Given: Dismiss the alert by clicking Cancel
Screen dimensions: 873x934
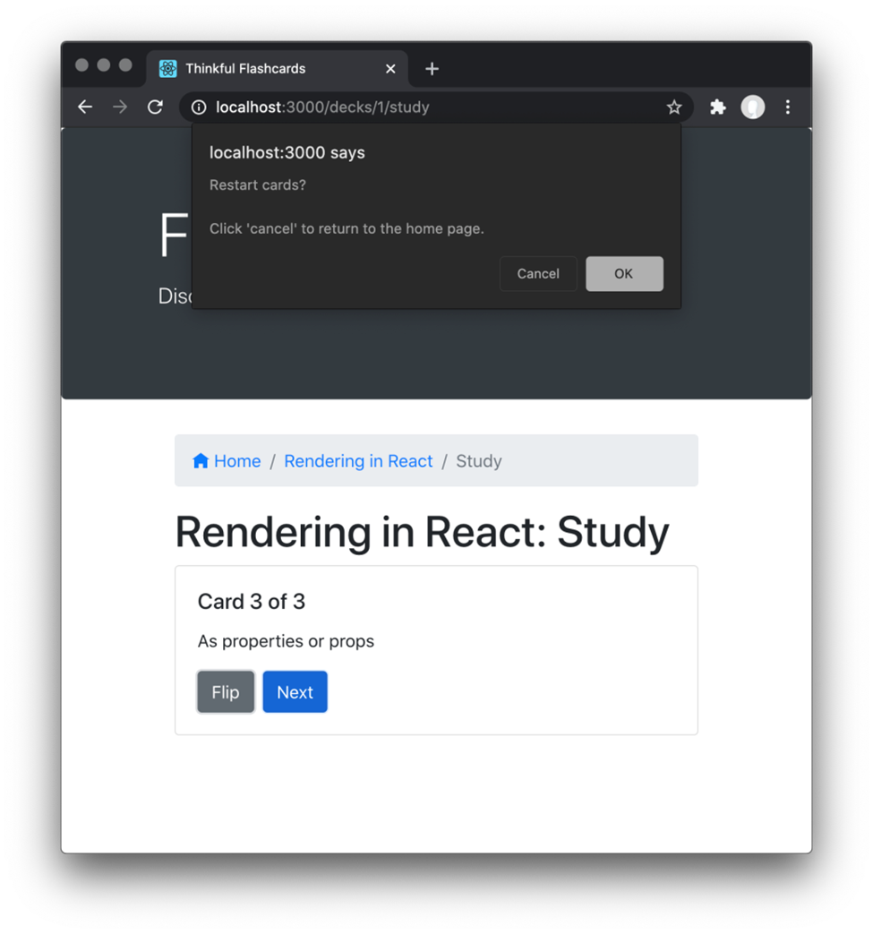Looking at the screenshot, I should 537,273.
